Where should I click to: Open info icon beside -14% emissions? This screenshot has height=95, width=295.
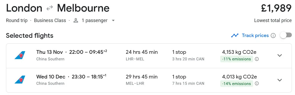point(257,83)
